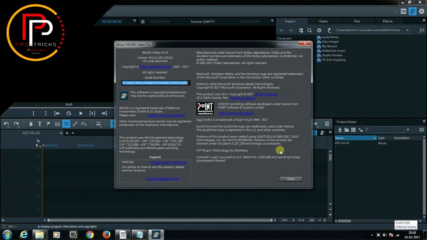
Task: Toggle folder tree view icon in Import
Action: click(x=301, y=30)
